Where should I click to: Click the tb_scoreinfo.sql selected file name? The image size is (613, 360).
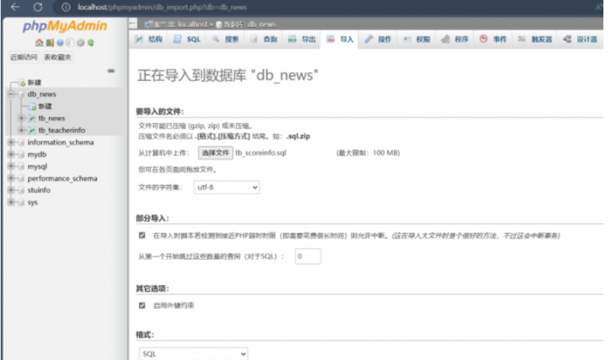pyautogui.click(x=261, y=153)
